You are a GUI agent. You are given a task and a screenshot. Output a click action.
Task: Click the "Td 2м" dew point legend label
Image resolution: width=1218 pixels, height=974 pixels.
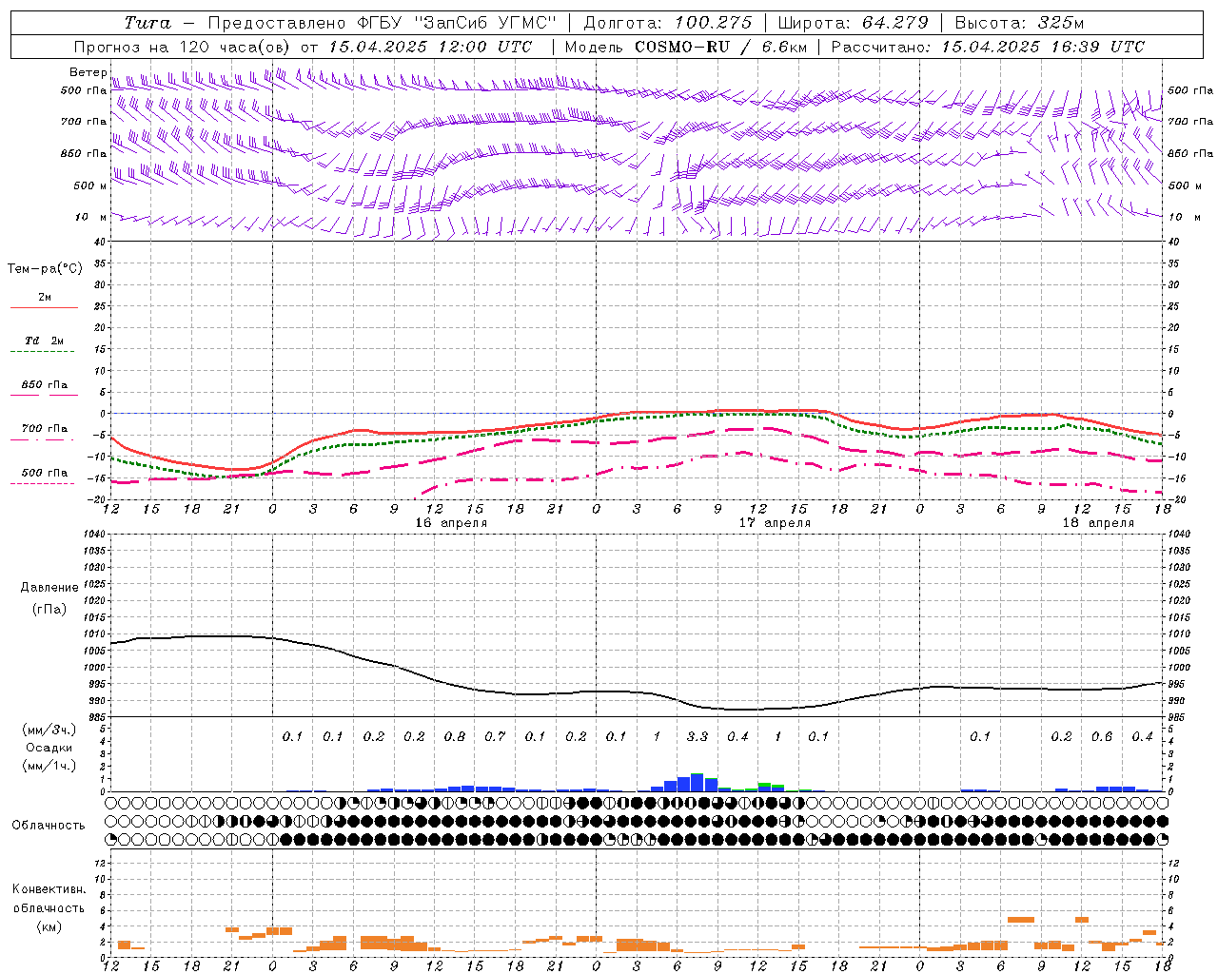click(x=44, y=341)
